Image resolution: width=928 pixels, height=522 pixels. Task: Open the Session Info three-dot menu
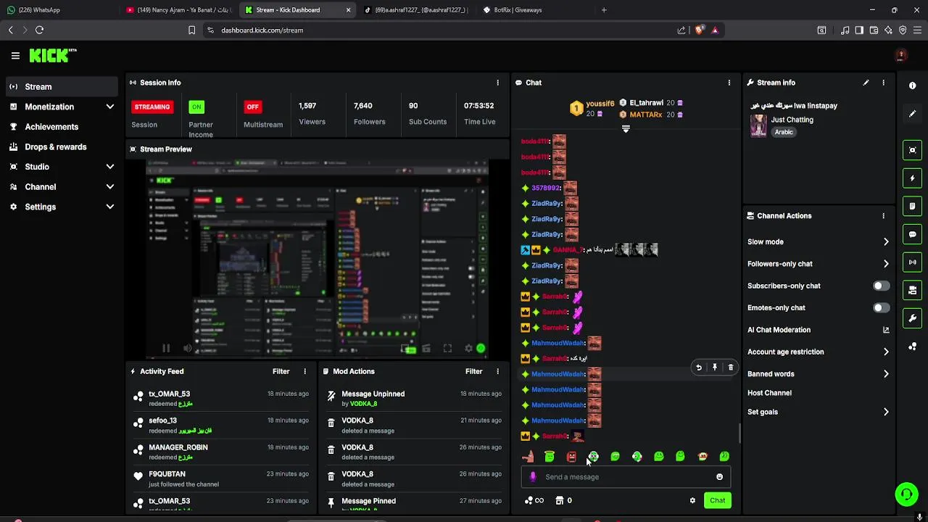[x=497, y=83]
